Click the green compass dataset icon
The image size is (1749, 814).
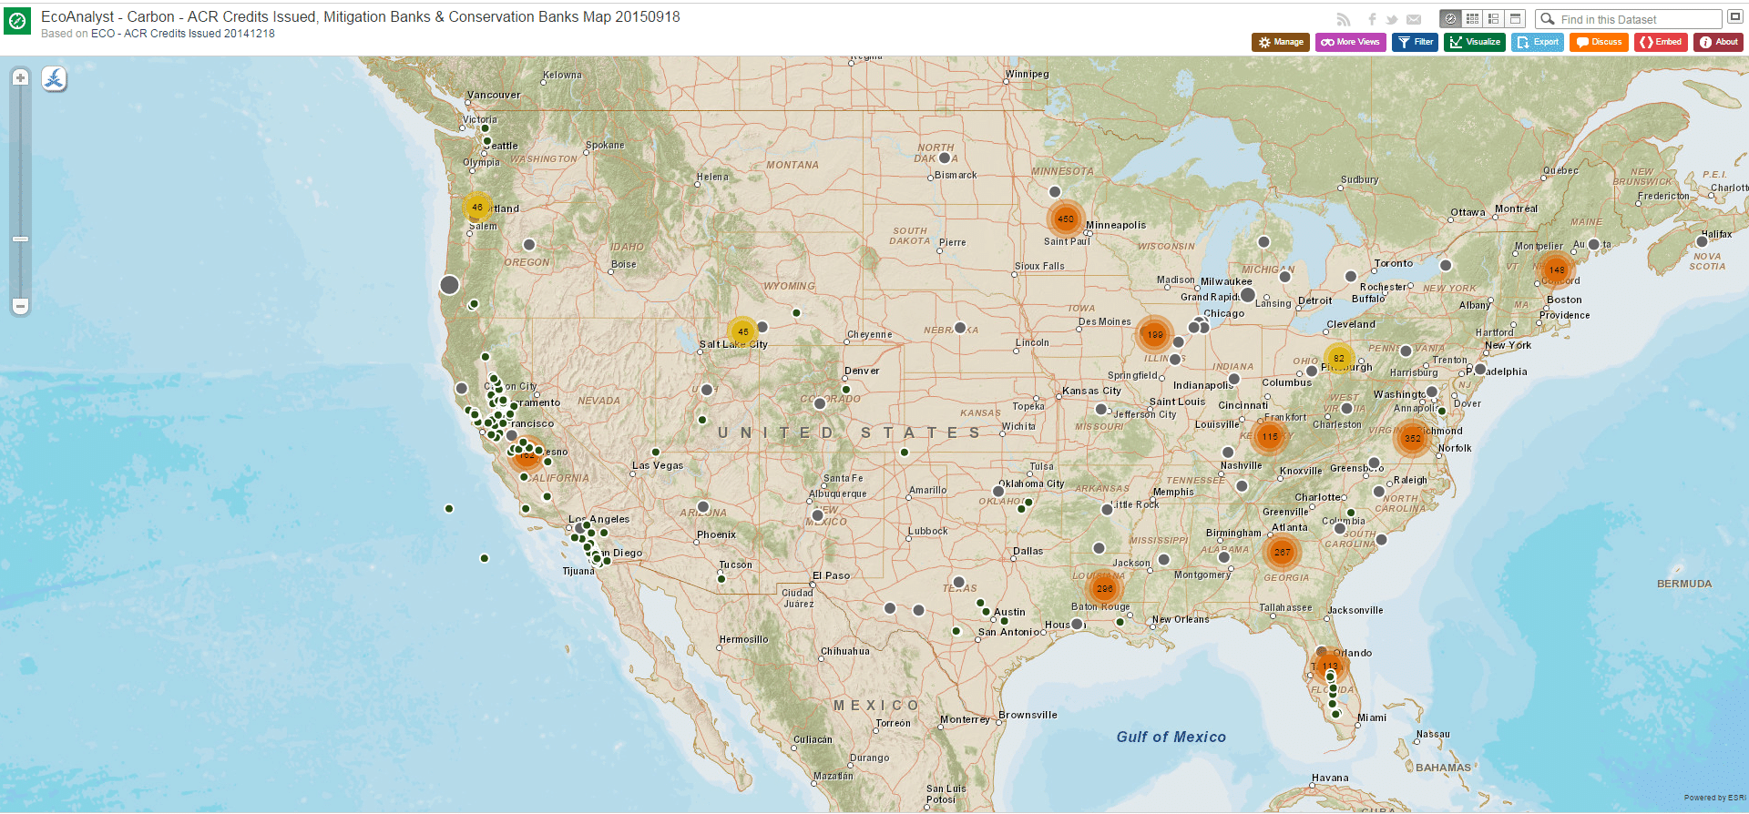(17, 21)
